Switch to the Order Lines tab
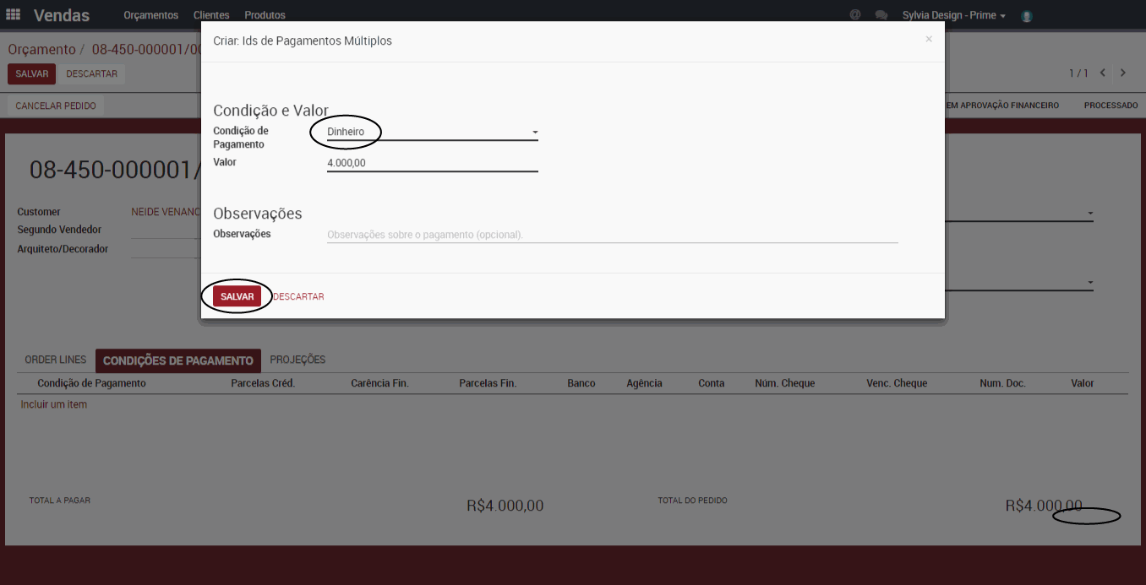The image size is (1146, 585). (x=56, y=360)
